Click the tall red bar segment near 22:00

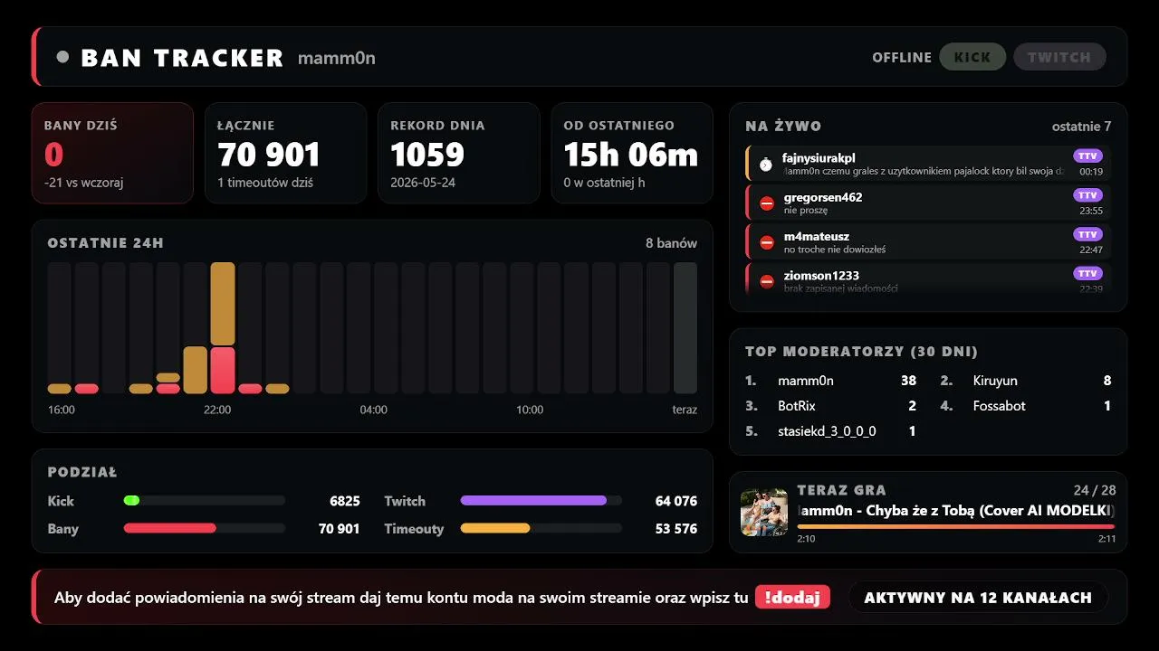223,371
